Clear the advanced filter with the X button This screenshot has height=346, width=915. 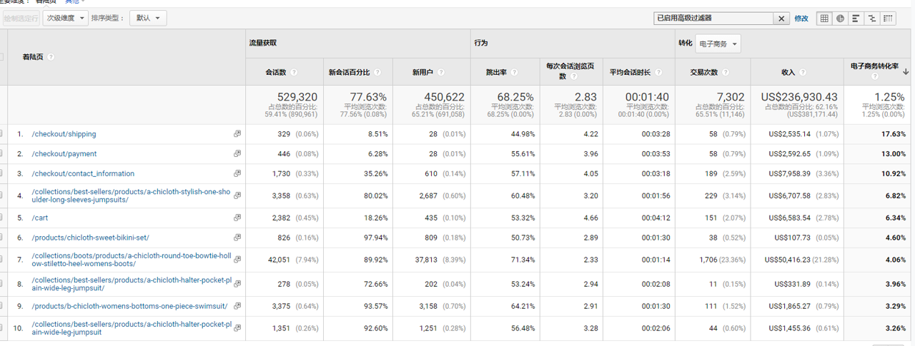(x=783, y=19)
